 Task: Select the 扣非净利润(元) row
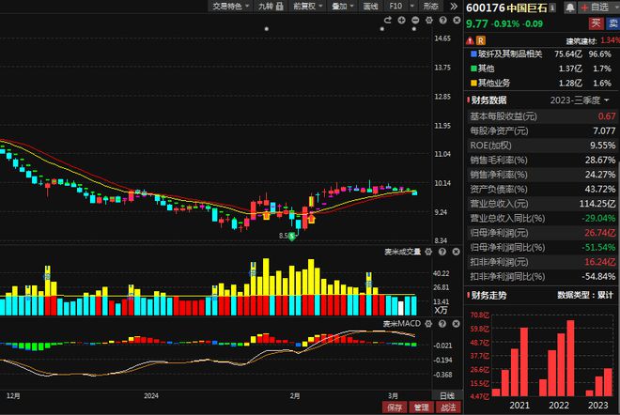click(541, 262)
